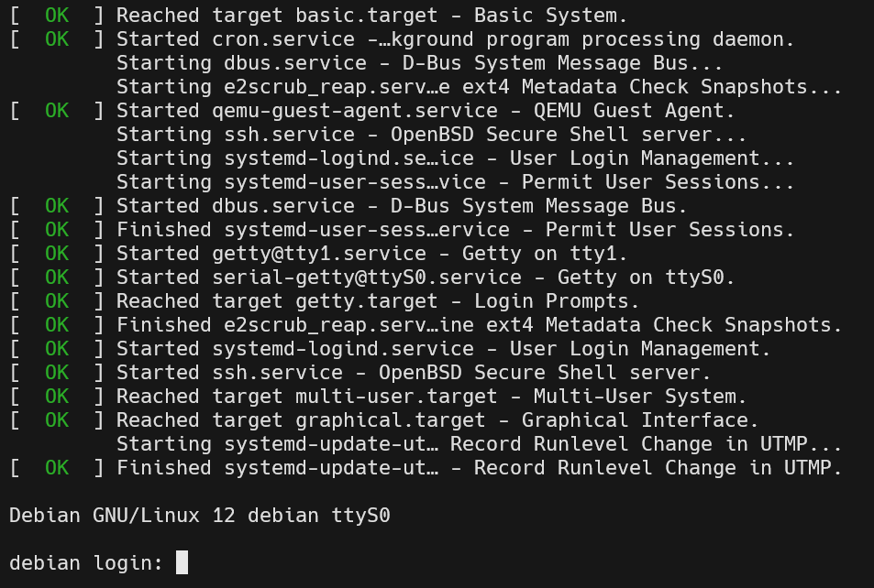Click the "Starting e2scrub_reap.serv" line
Viewport: 874px width, 588px height.
point(479,87)
